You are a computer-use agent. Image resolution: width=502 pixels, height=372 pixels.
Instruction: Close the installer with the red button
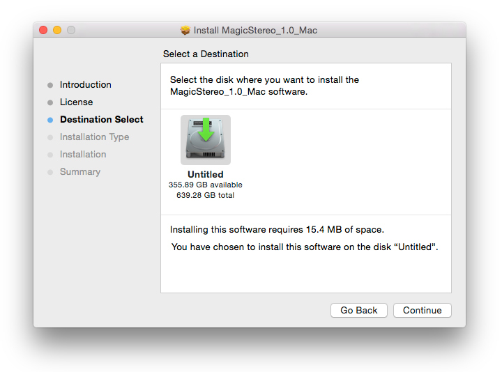pyautogui.click(x=43, y=30)
